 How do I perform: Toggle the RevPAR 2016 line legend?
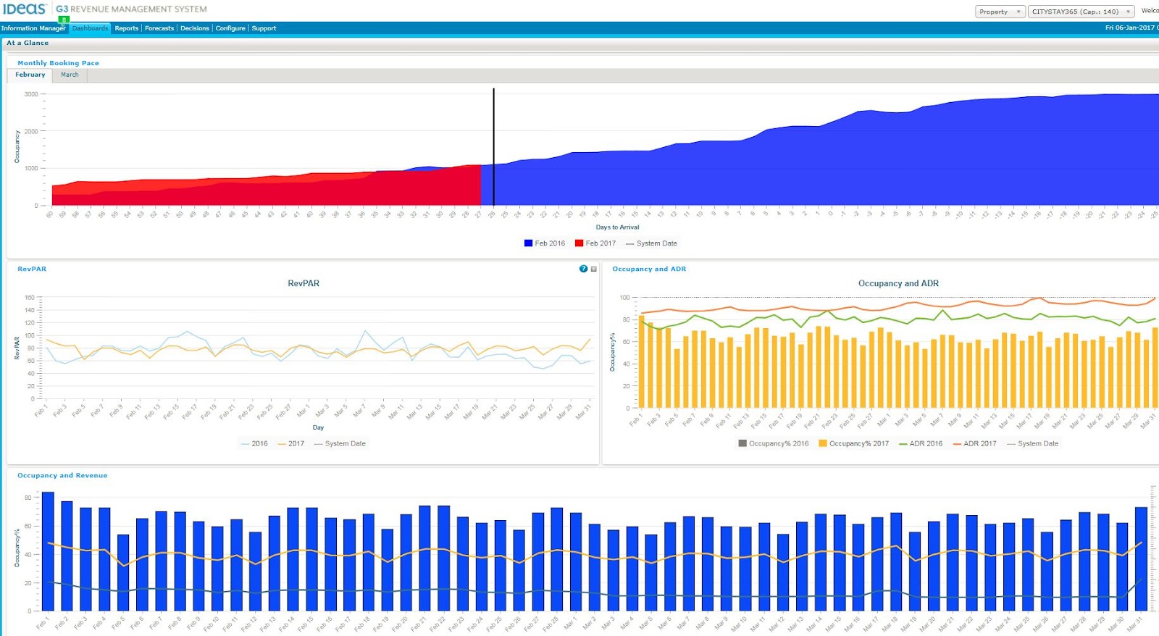coord(254,443)
